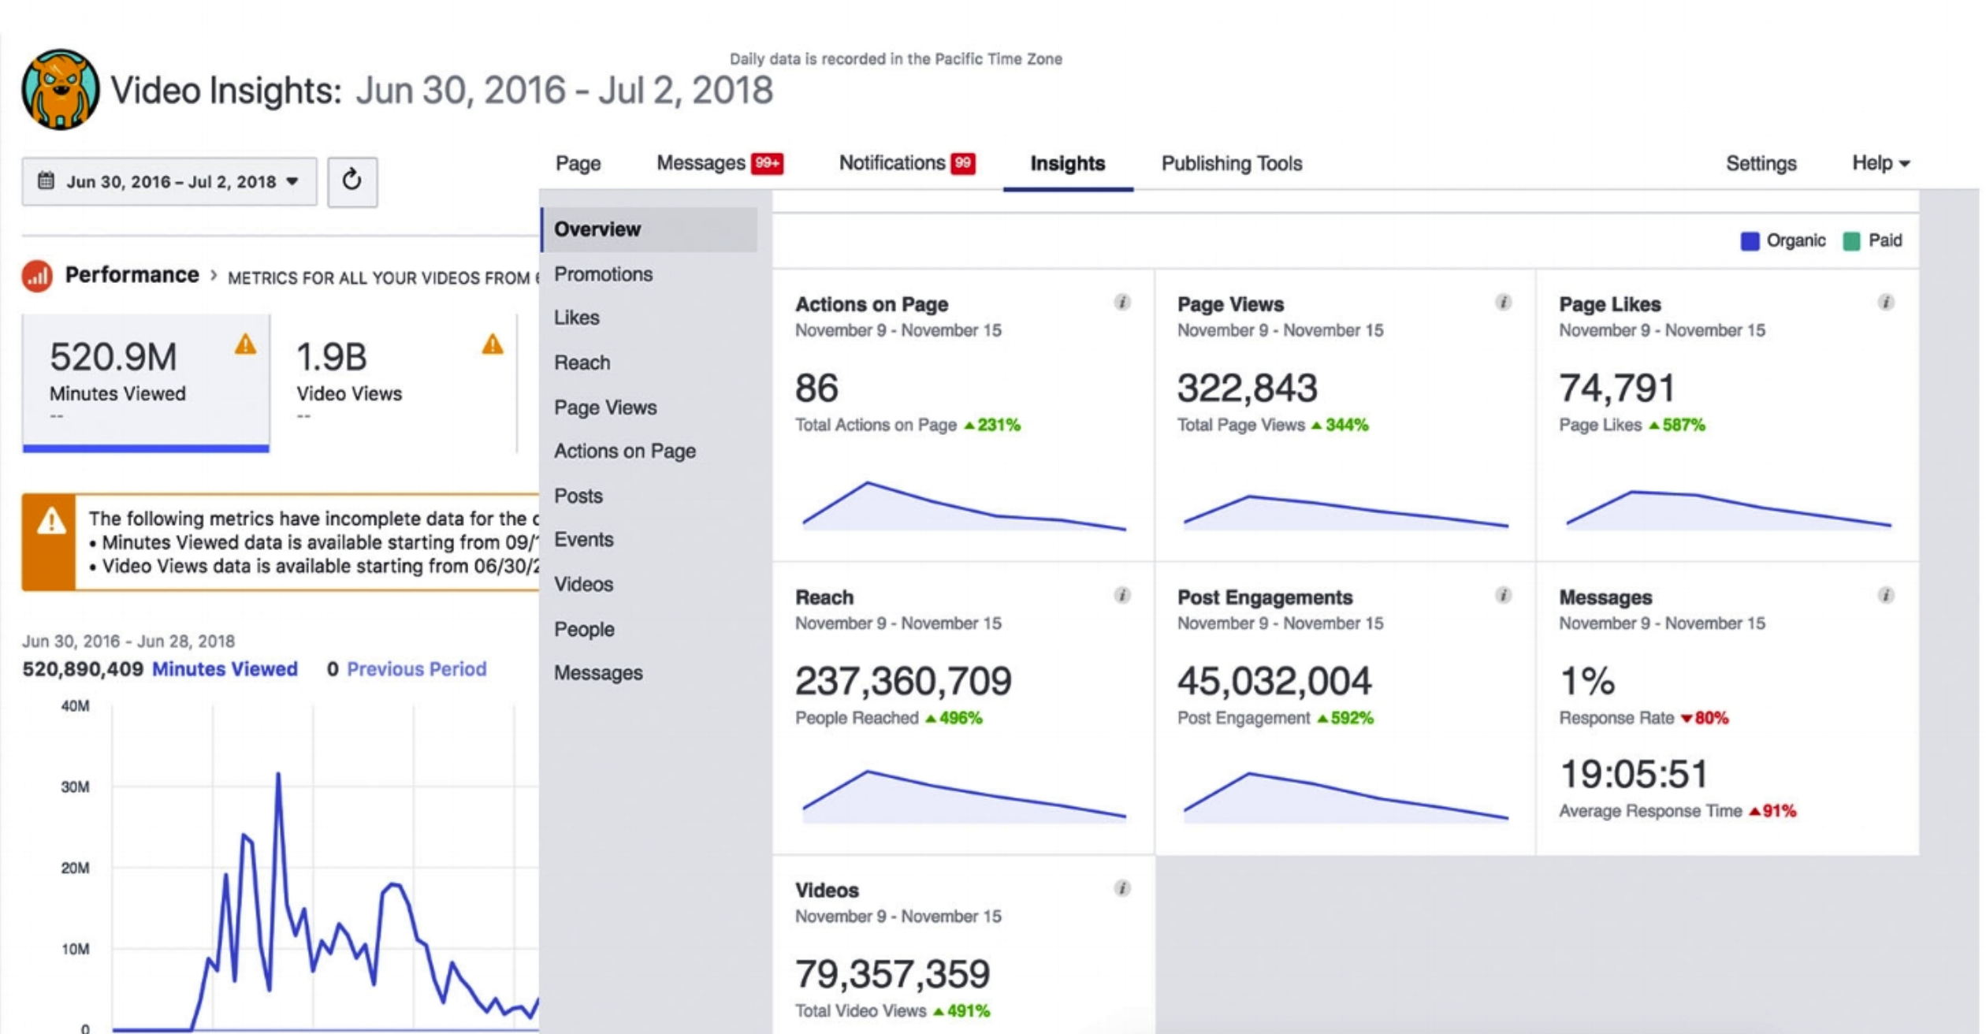Click the white warning icon in orange banner
The width and height of the screenshot is (1986, 1034).
(50, 521)
